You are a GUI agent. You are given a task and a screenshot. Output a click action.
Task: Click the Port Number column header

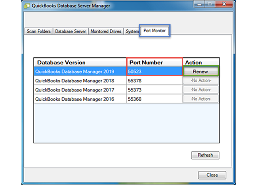pos(154,62)
